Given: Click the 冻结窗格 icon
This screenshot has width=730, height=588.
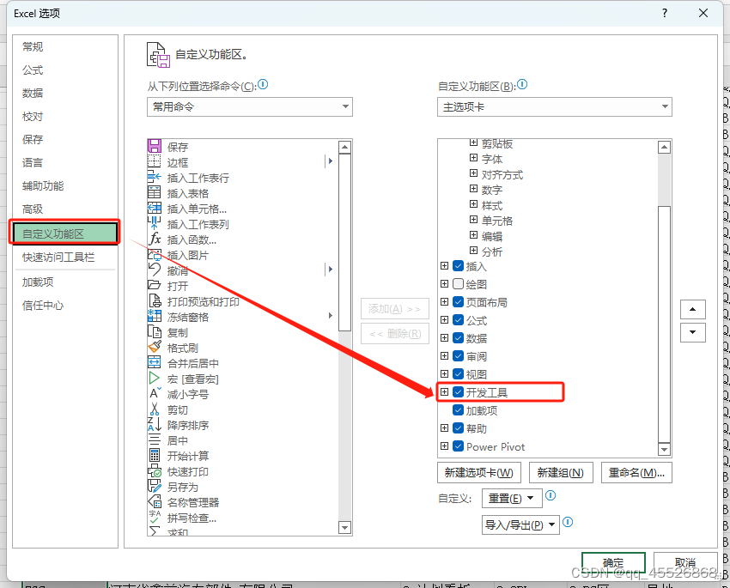Looking at the screenshot, I should coord(155,317).
